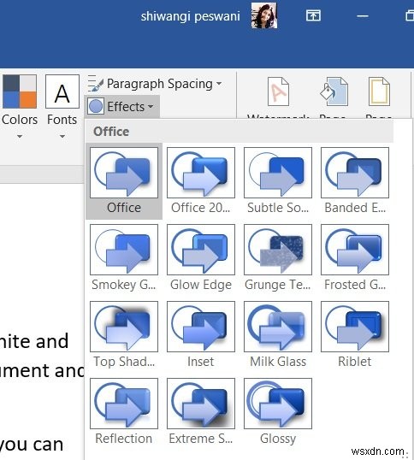Open the Page Color button
This screenshot has height=460, width=414.
[x=334, y=97]
